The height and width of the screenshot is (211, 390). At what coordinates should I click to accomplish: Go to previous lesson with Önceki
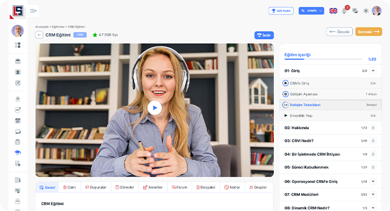(x=339, y=32)
